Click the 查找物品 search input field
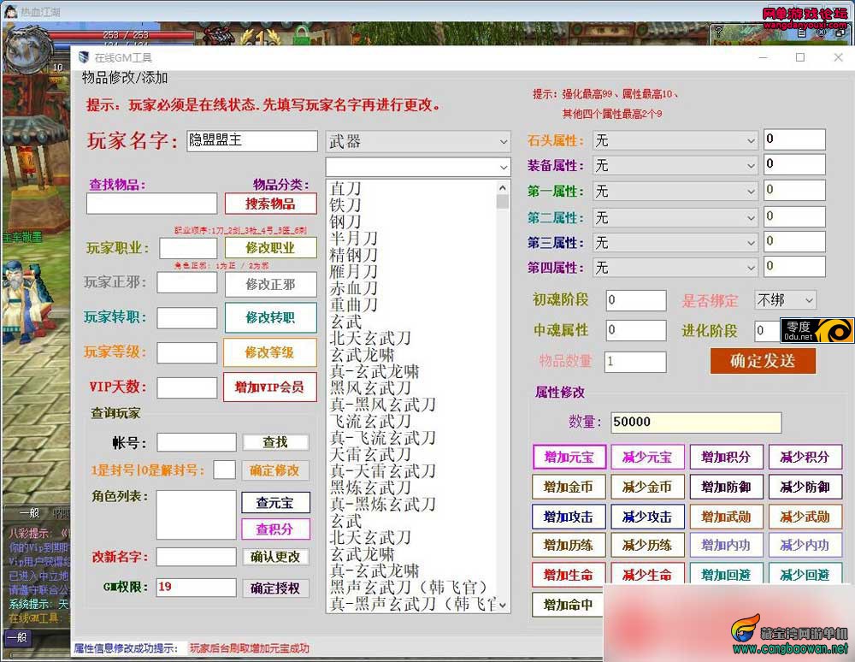The height and width of the screenshot is (662, 855). [x=151, y=204]
